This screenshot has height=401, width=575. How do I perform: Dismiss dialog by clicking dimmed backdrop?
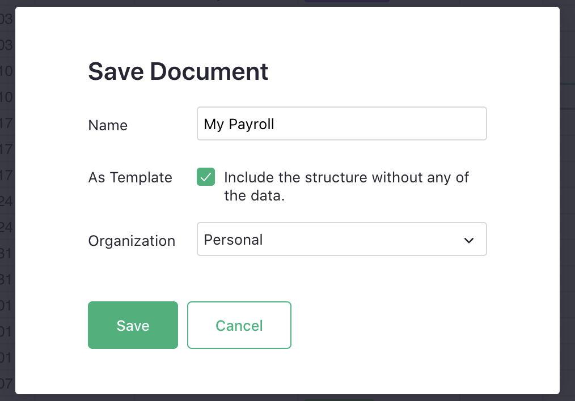tap(568, 227)
